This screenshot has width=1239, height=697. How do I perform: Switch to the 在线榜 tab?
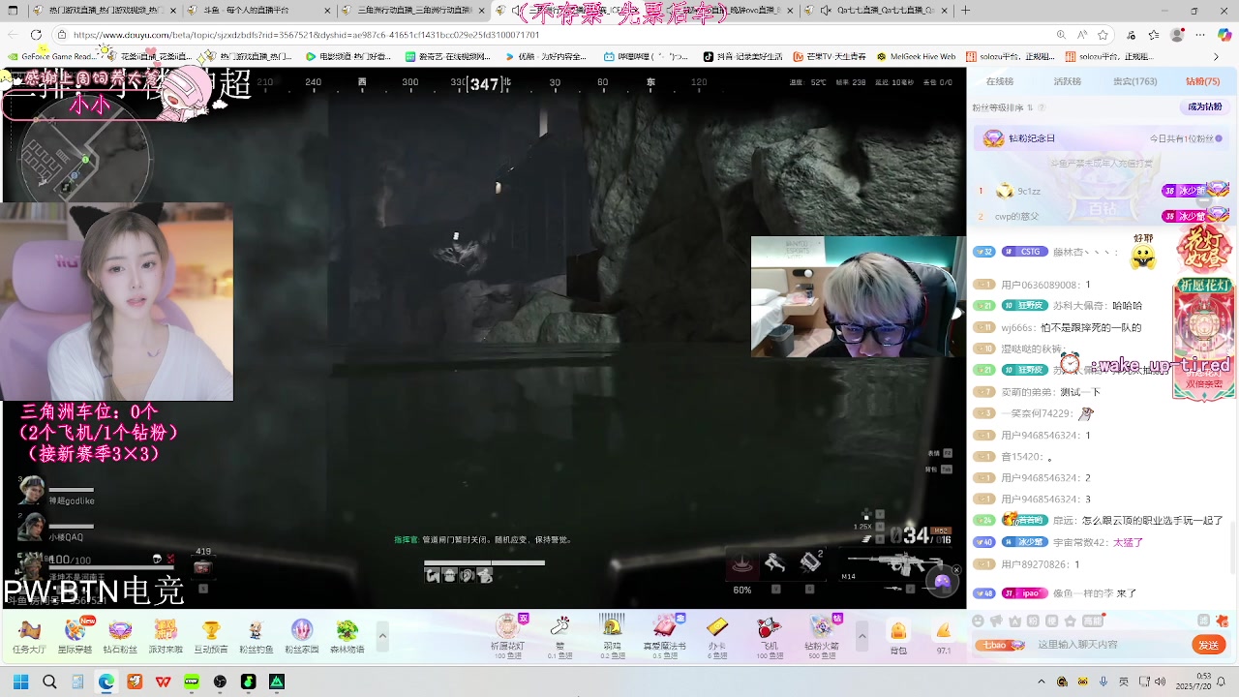click(999, 82)
